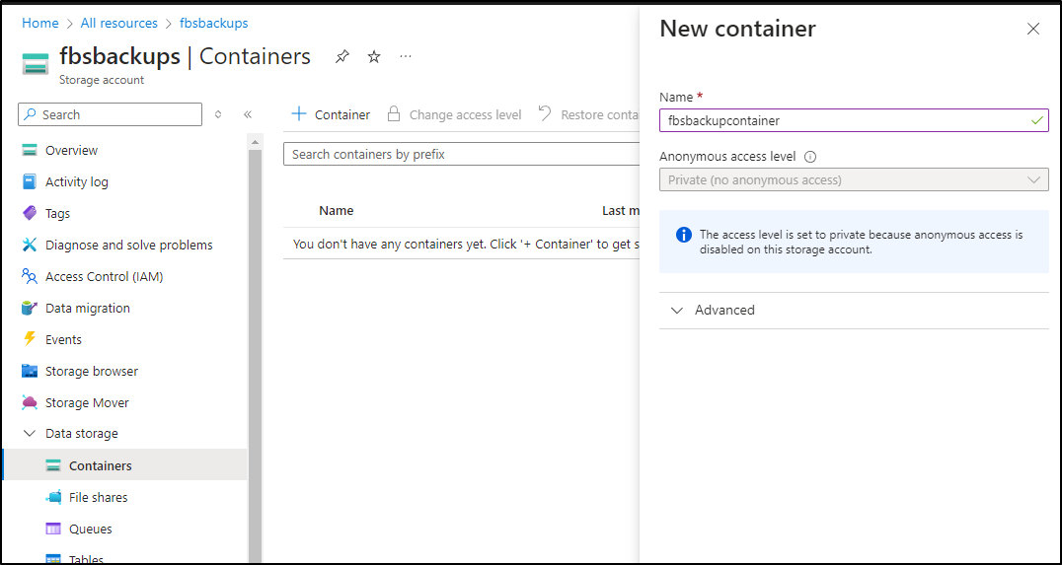Click the + Container button

point(331,114)
